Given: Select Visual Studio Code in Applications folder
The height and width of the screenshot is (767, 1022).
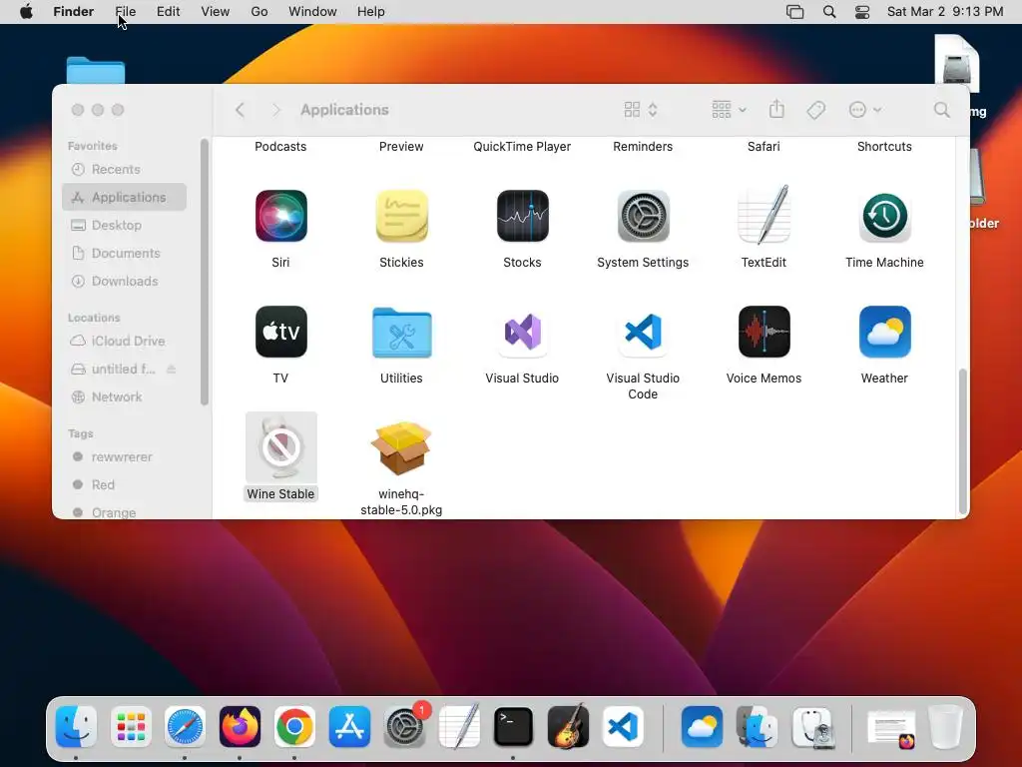Looking at the screenshot, I should [x=643, y=332].
